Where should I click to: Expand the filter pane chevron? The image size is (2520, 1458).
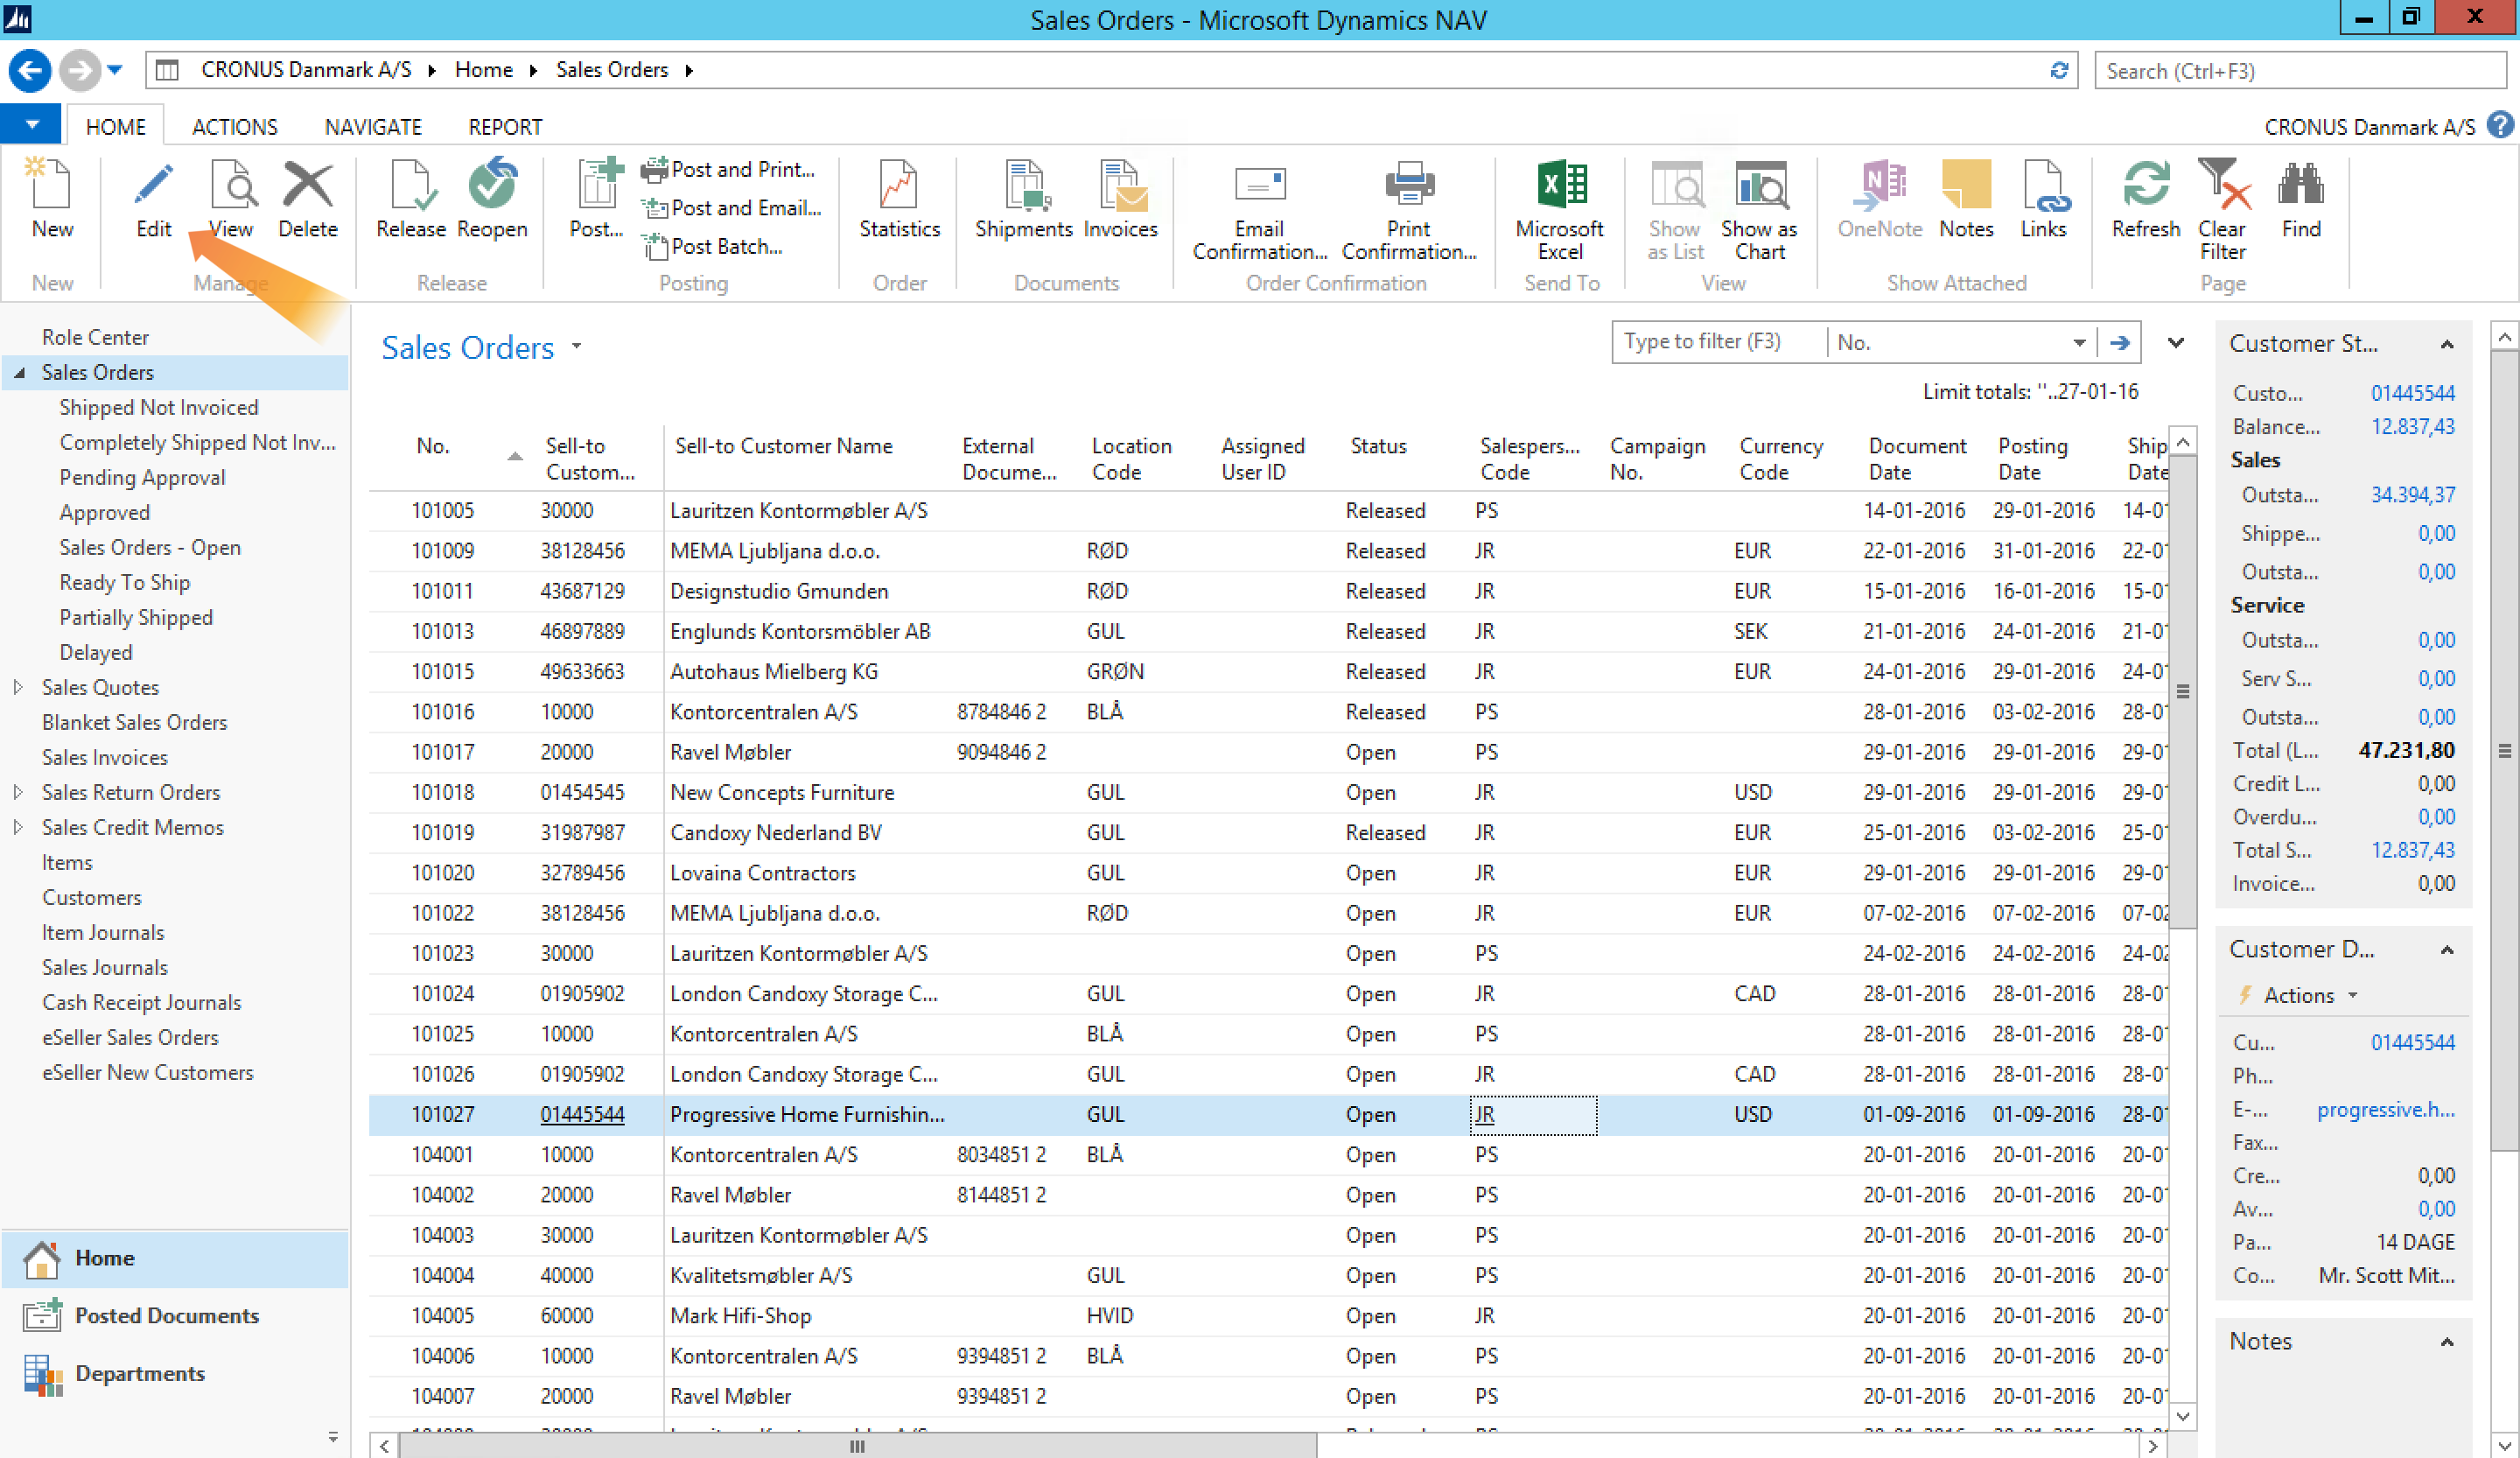pos(2175,343)
